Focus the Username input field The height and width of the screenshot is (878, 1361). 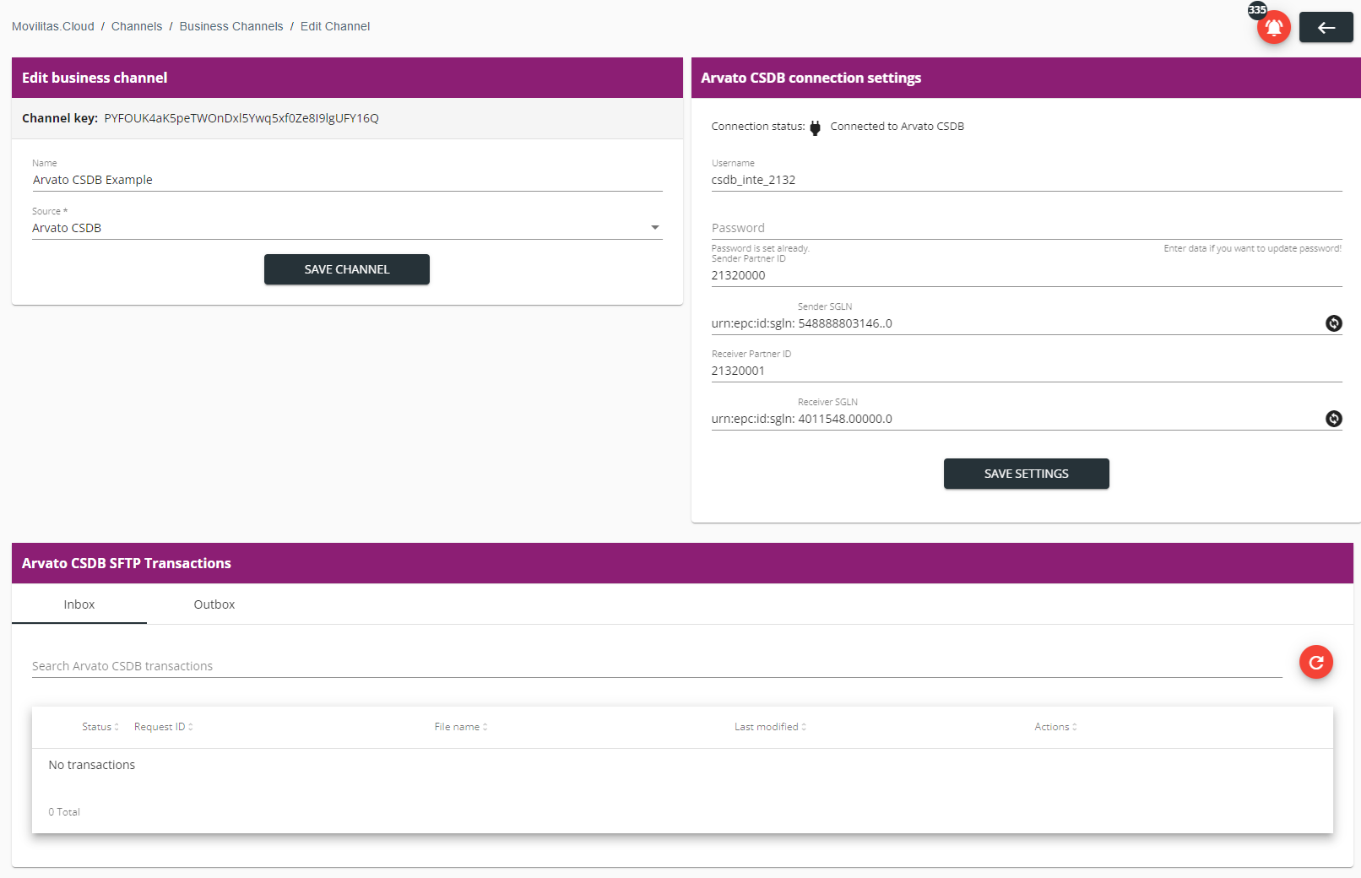(x=1027, y=180)
